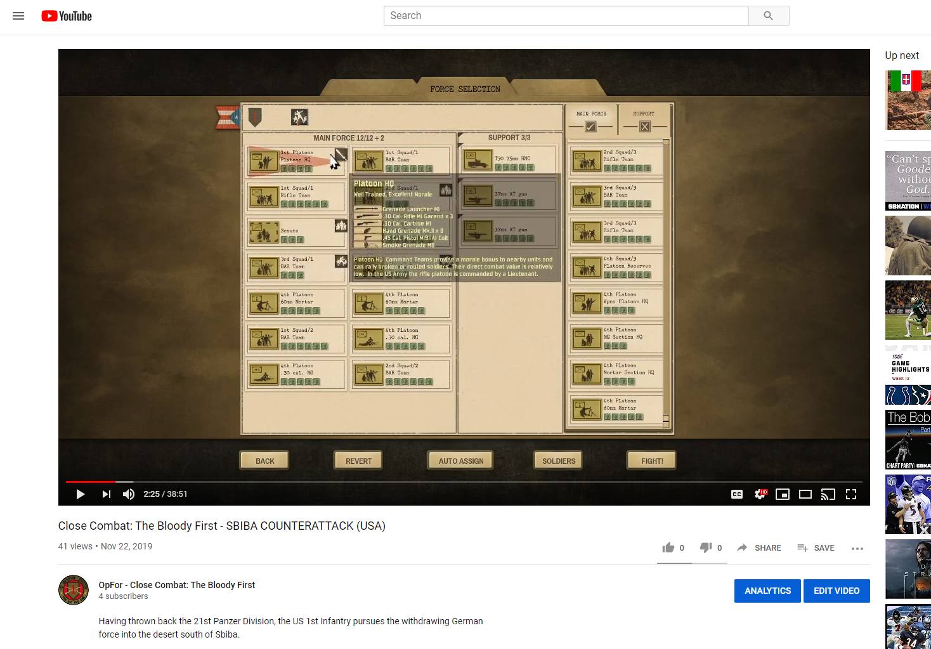Click the OpFor channel avatar
Screen dimensions: 931x649
click(x=74, y=591)
